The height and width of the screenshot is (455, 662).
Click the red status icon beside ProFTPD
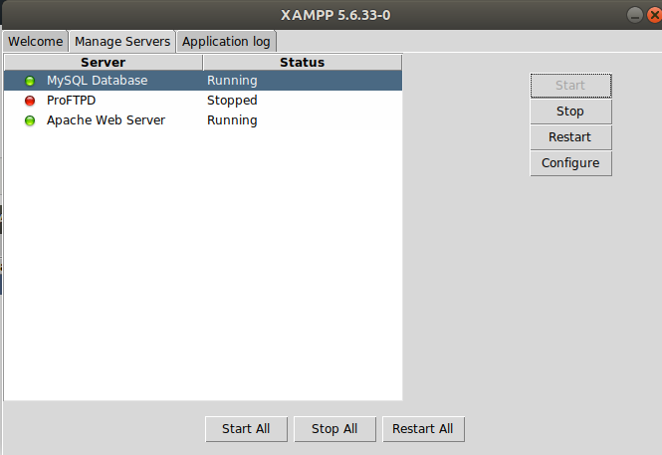(30, 101)
